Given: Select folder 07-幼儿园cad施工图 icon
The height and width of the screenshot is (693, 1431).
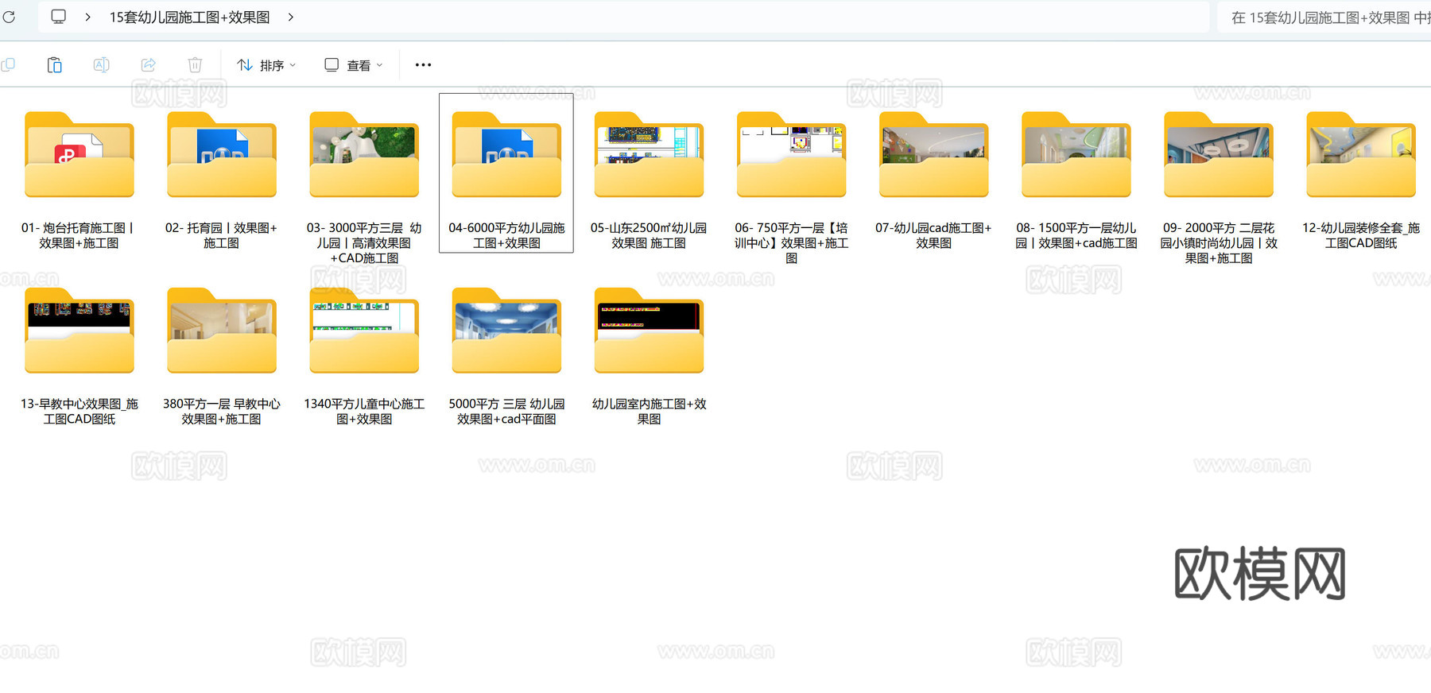Looking at the screenshot, I should [933, 155].
